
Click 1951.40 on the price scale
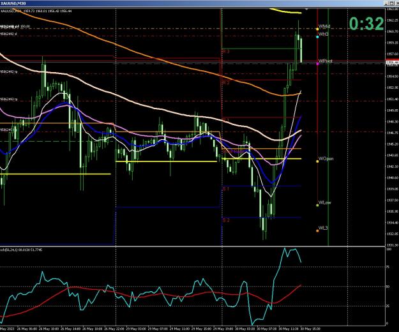[393, 99]
